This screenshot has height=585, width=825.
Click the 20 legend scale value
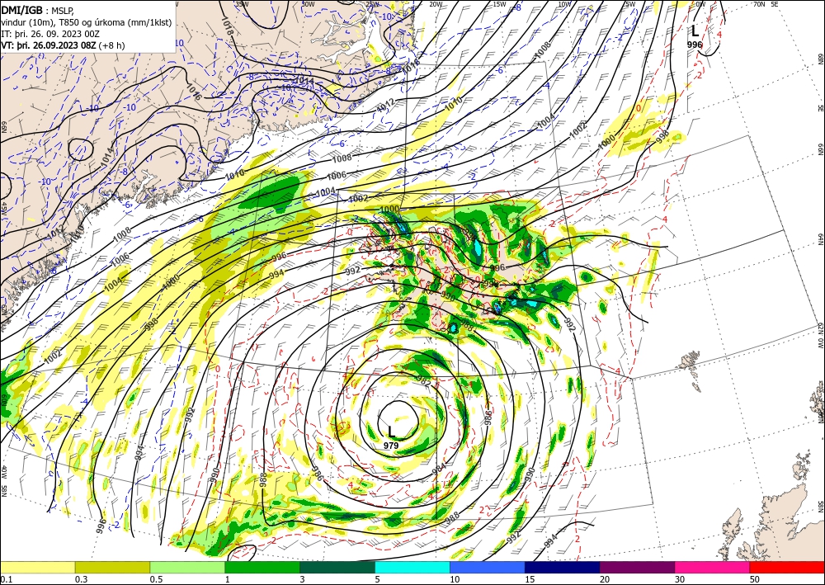605,579
